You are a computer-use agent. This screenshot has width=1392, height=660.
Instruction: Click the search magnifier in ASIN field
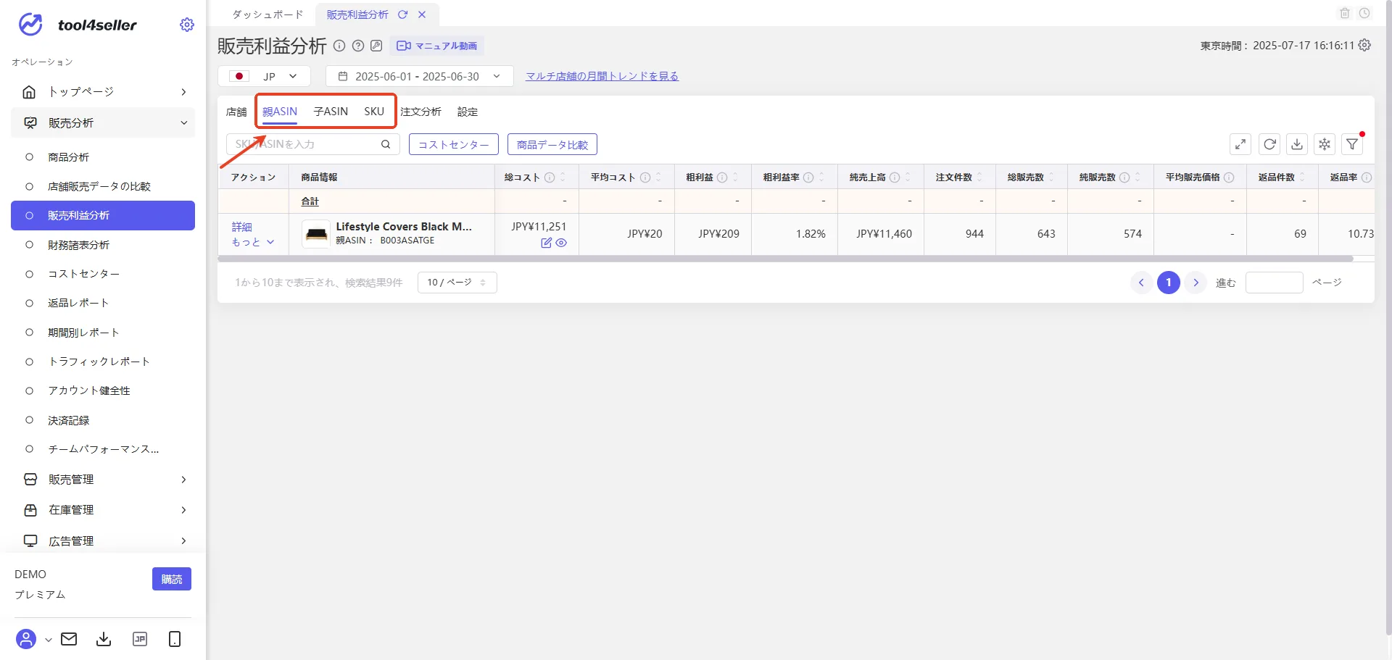click(386, 144)
